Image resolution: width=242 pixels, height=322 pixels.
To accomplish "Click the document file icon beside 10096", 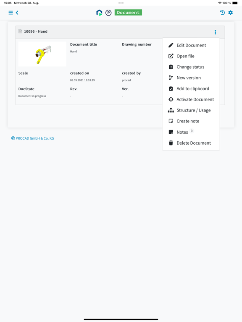I will point(20,31).
